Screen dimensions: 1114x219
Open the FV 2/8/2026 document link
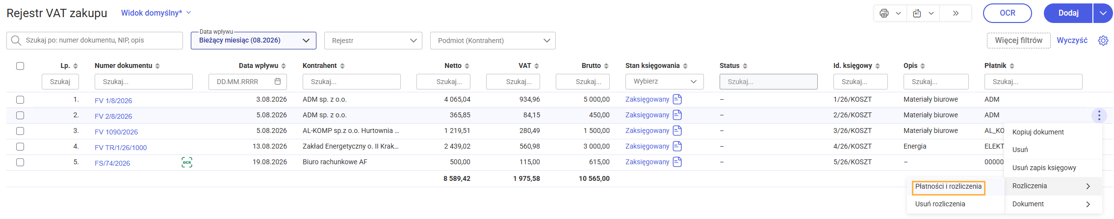click(x=113, y=116)
